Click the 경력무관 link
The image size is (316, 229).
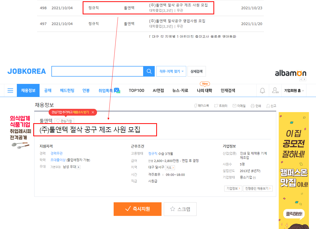pos(56,153)
